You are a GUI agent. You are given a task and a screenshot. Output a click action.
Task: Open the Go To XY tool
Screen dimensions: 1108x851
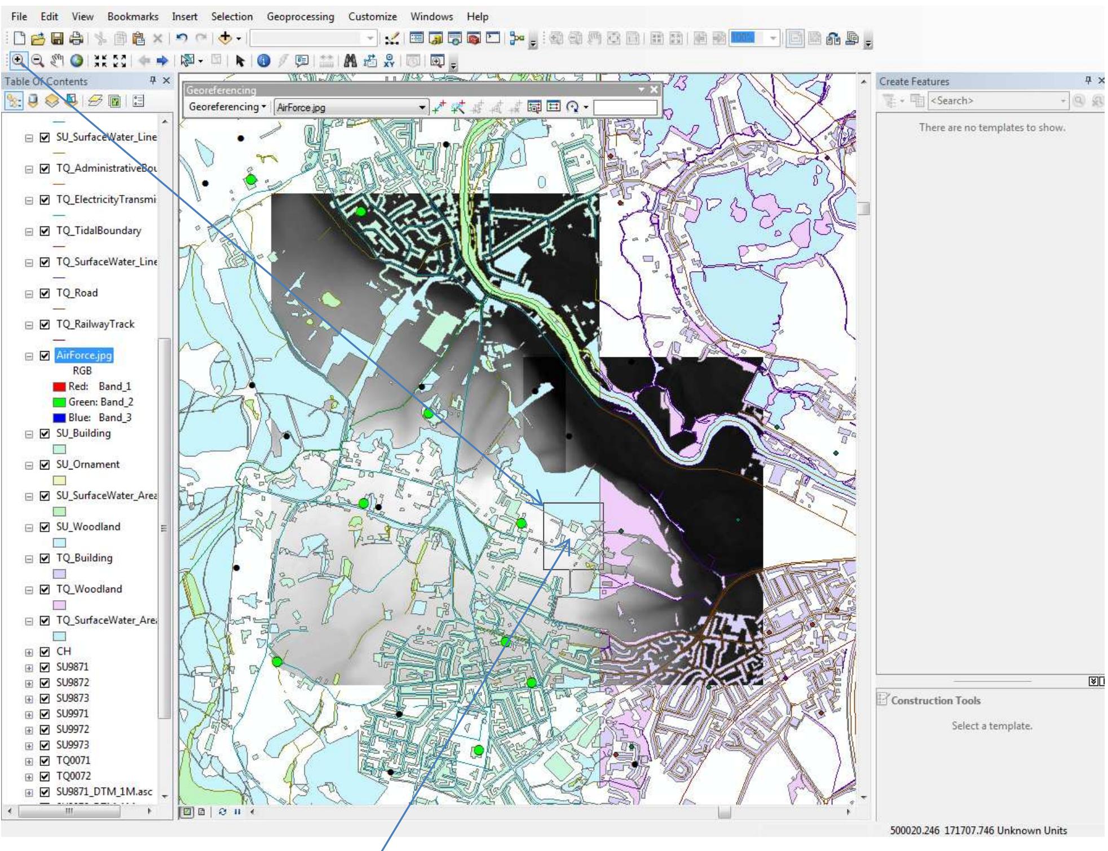(389, 60)
